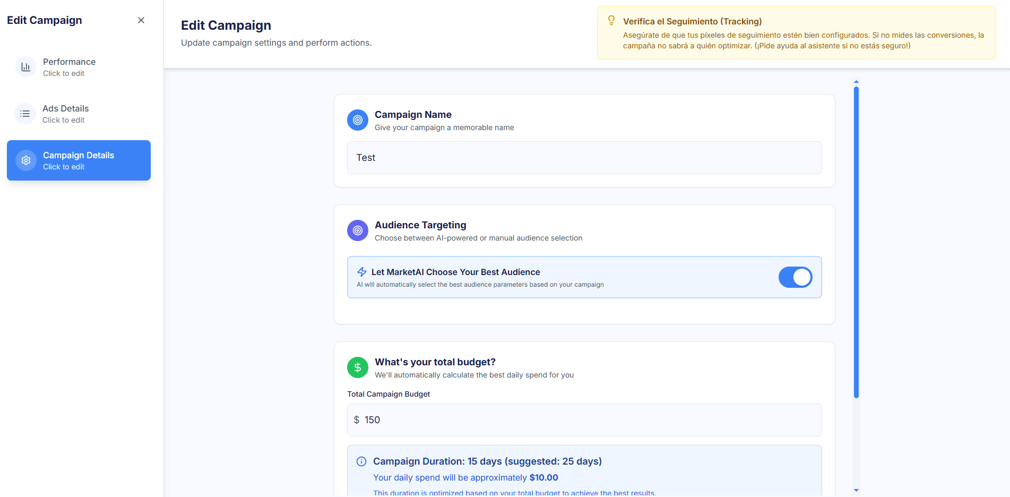Disable the MarketAI audience toggle
The width and height of the screenshot is (1010, 497).
coord(795,277)
